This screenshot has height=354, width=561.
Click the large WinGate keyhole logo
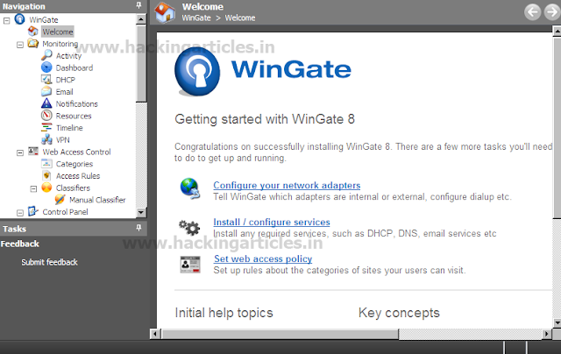(x=197, y=72)
